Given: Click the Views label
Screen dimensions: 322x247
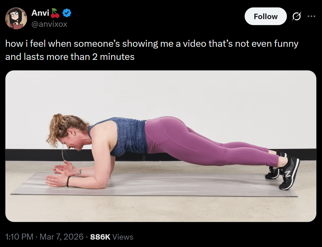Looking at the screenshot, I should (123, 237).
